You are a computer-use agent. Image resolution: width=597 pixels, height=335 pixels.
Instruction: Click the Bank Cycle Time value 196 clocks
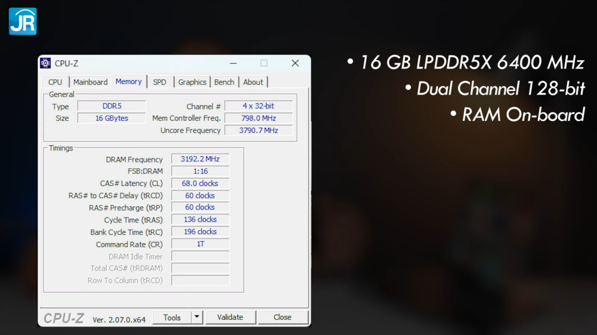tap(200, 231)
